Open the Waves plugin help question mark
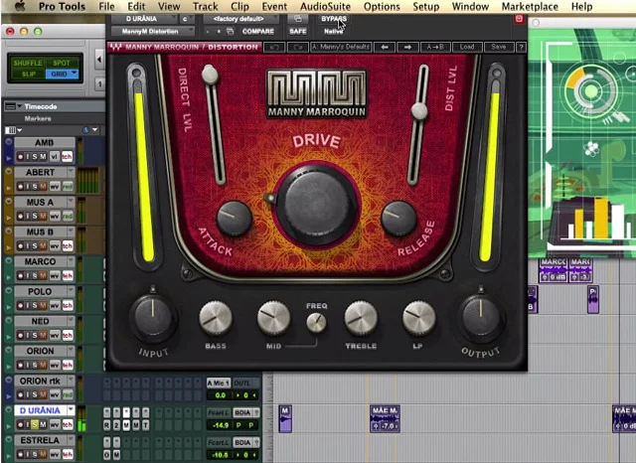 (x=521, y=47)
